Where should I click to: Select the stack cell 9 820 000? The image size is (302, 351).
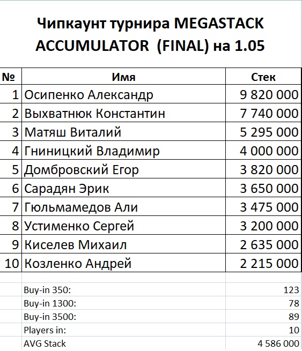point(263,94)
